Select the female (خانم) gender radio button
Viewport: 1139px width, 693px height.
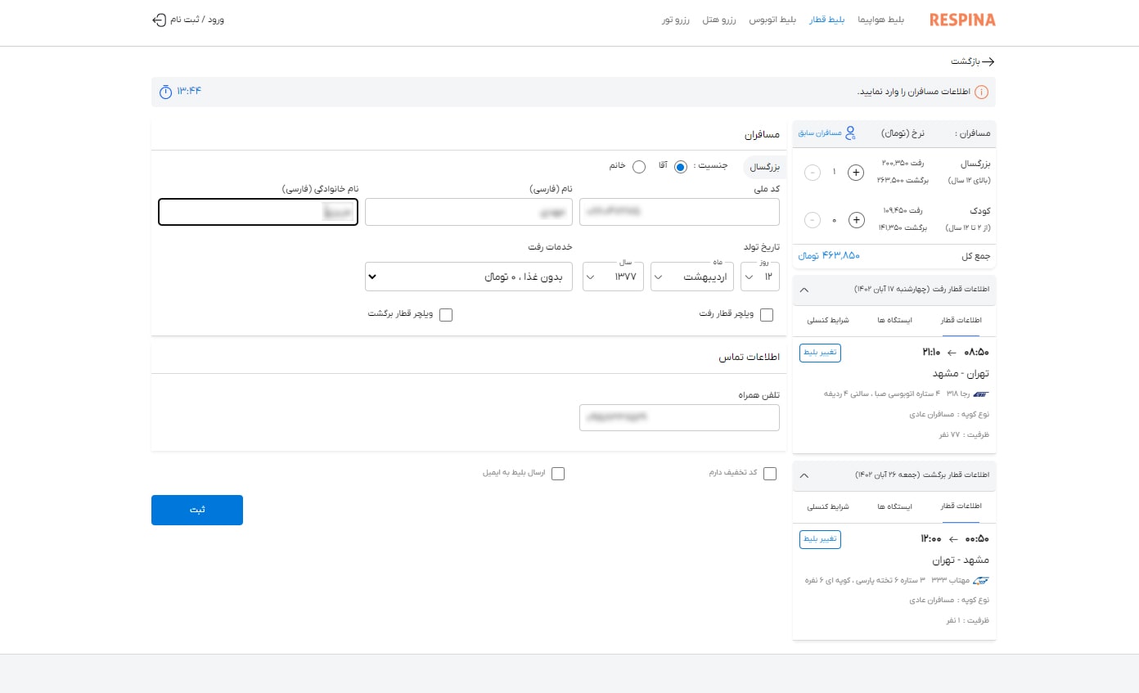[x=639, y=167]
